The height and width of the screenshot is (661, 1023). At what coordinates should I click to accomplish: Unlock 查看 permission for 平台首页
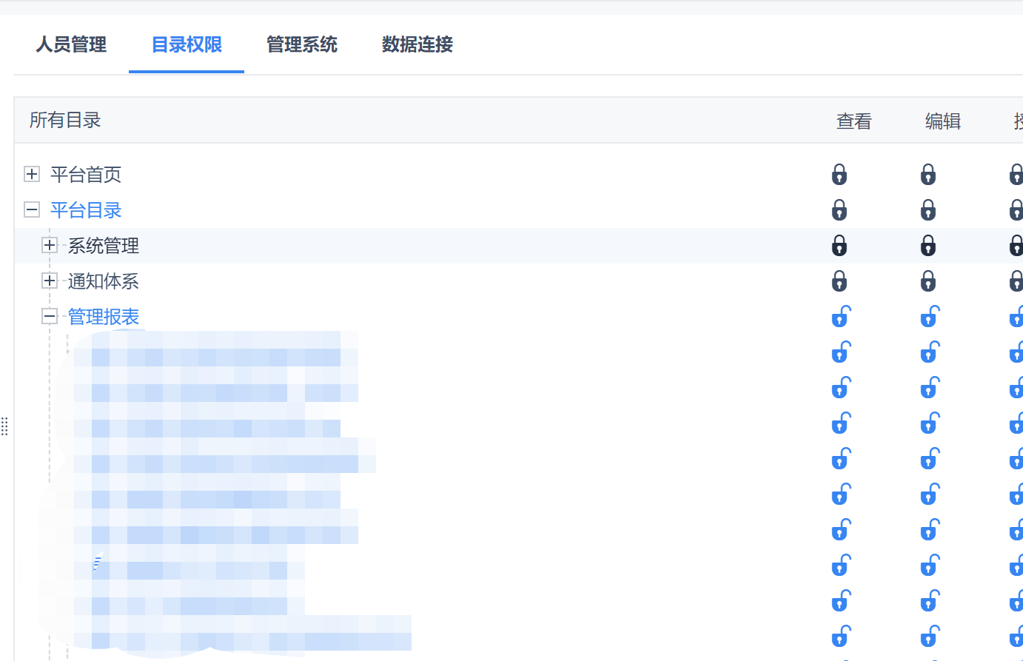[x=839, y=175]
